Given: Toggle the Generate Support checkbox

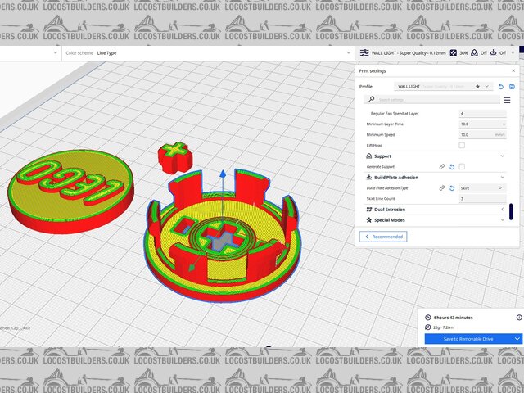Looking at the screenshot, I should (462, 166).
